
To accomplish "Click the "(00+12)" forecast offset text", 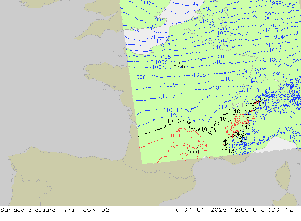I will [x=282, y=210].
